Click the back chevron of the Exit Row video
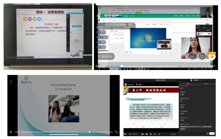This screenshot has width=221, height=139. coord(11,81)
